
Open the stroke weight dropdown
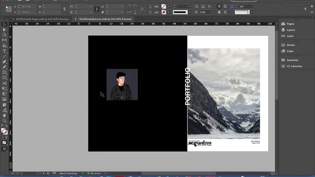pos(189,6)
